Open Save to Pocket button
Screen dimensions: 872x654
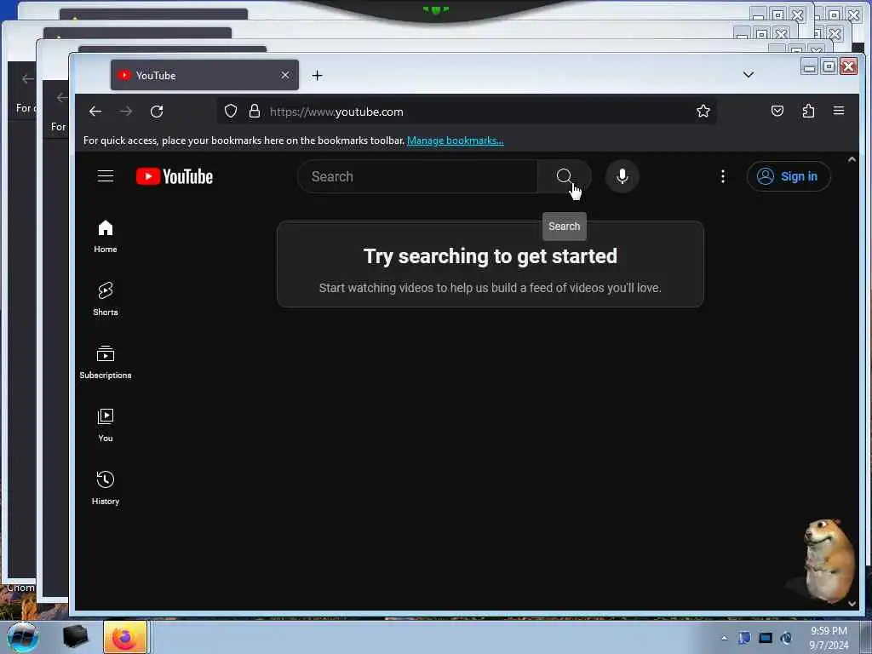tap(777, 112)
